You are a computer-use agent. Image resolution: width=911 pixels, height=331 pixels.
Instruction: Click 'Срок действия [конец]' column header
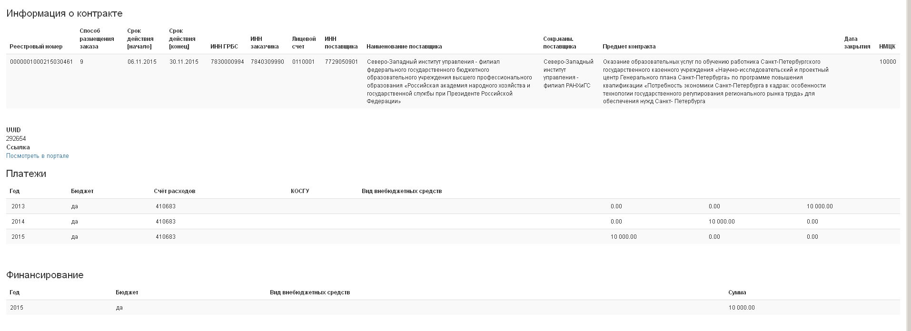pos(182,39)
